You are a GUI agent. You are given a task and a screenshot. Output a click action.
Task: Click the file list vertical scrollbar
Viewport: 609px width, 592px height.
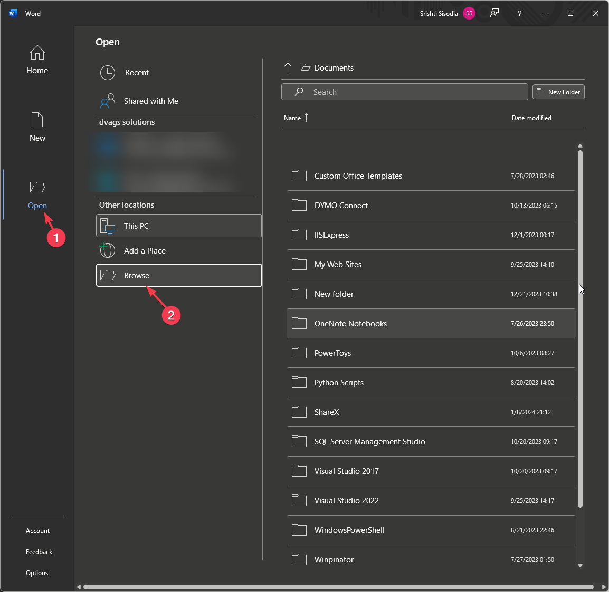coord(580,329)
